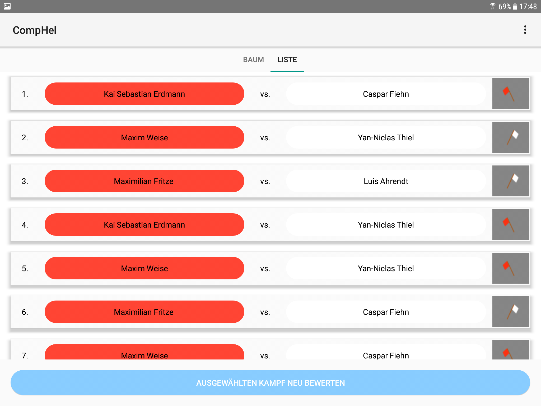Select Yan-Niclas Thiel in fight 4
The image size is (541, 406).
click(x=386, y=225)
